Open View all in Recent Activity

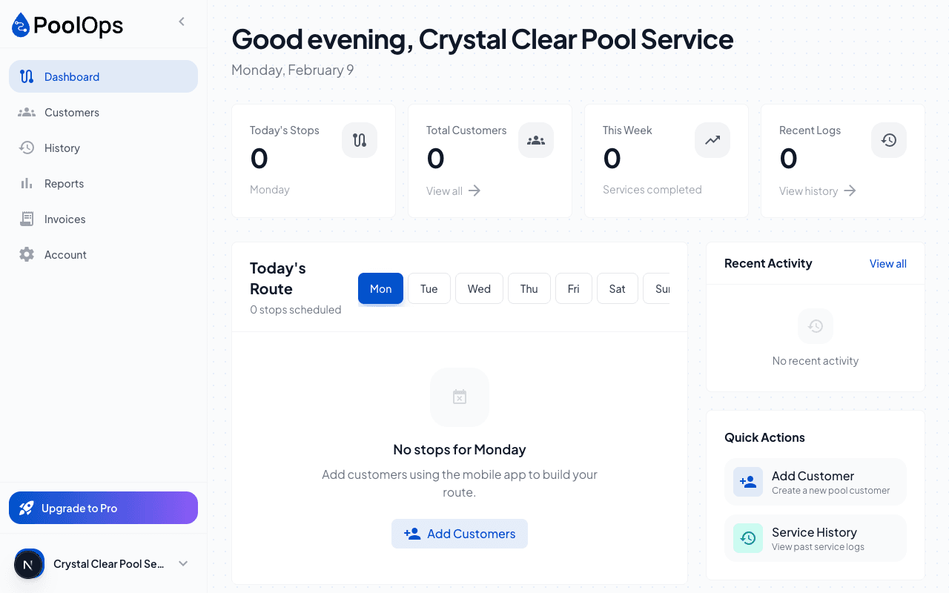[887, 263]
